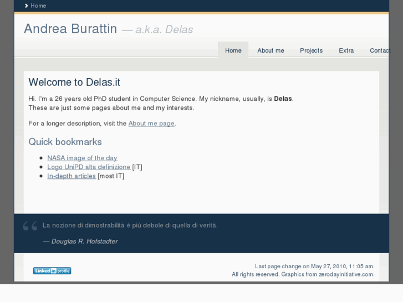Image resolution: width=403 pixels, height=302 pixels.
Task: Click the Quick bookmarks heading
Action: tap(65, 142)
